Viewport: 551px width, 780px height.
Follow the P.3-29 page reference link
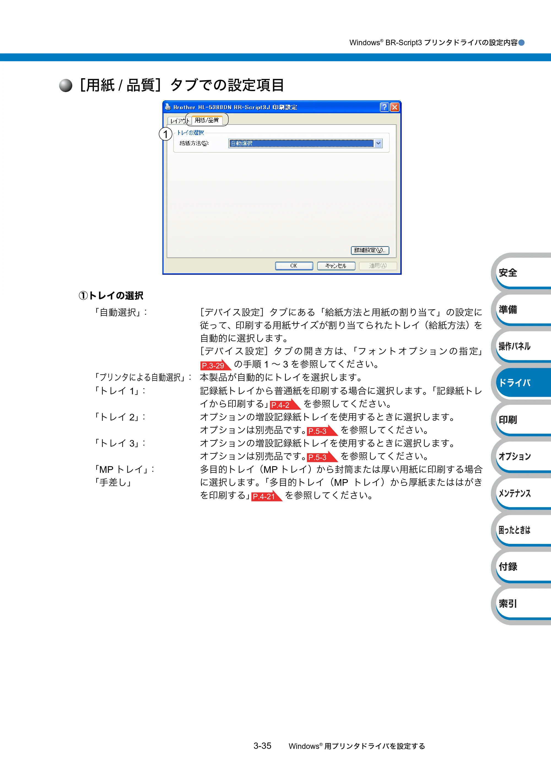point(215,365)
